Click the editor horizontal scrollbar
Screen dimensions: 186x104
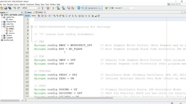point(74,98)
